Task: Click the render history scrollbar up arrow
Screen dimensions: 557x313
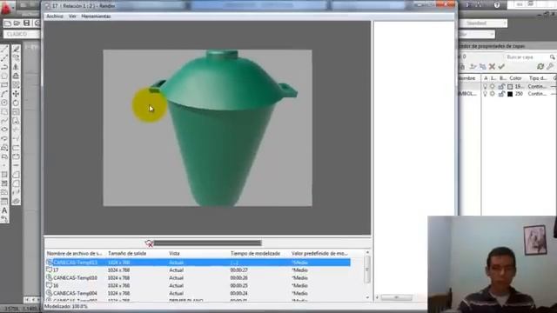Action: point(367,252)
